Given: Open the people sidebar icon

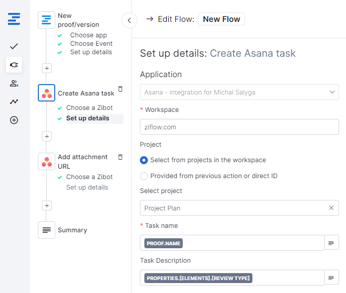Looking at the screenshot, I should [x=14, y=84].
